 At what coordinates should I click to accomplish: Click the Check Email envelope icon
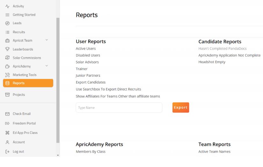[x=7, y=114]
